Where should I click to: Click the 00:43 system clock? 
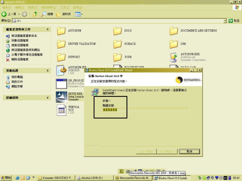pyautogui.click(x=236, y=178)
